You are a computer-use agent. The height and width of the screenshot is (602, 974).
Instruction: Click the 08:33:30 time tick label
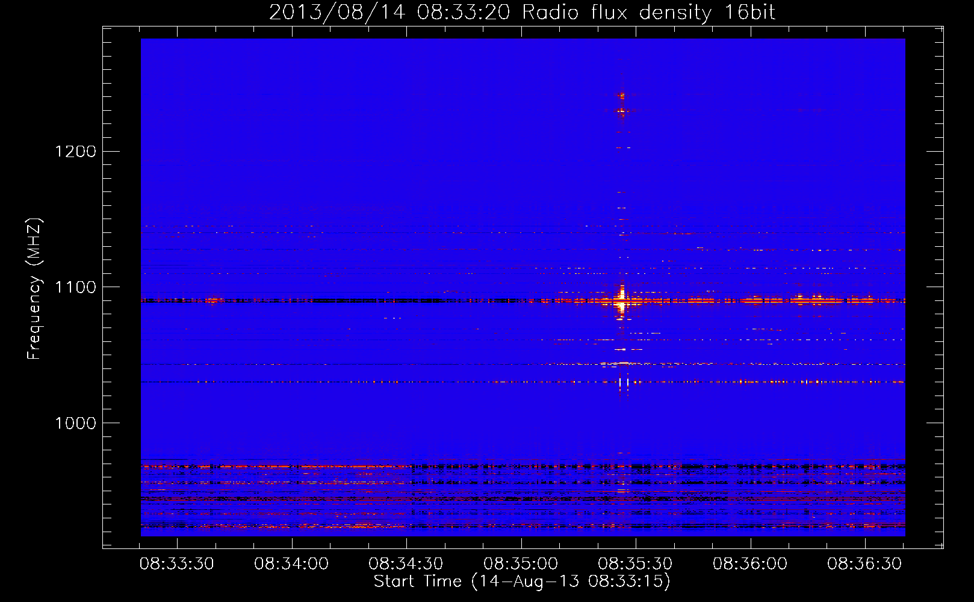point(176,563)
